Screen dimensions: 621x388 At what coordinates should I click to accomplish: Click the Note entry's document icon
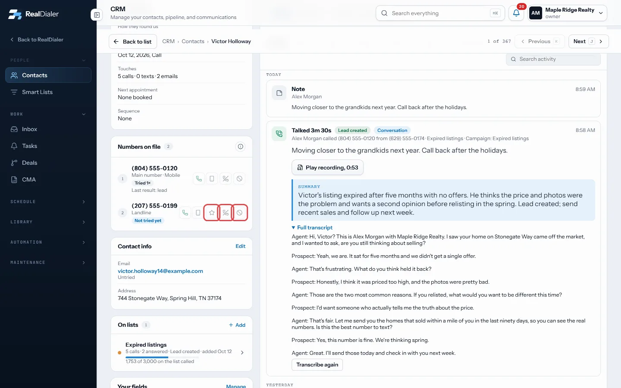click(279, 93)
